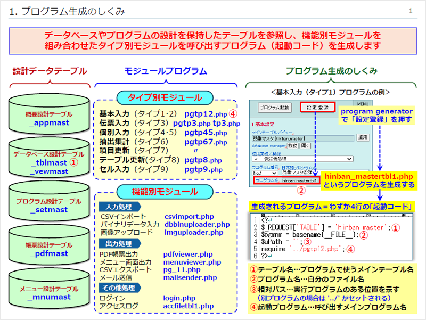Click pgtp12.php in the type module list
The width and height of the screenshot is (426, 320).
pos(206,114)
